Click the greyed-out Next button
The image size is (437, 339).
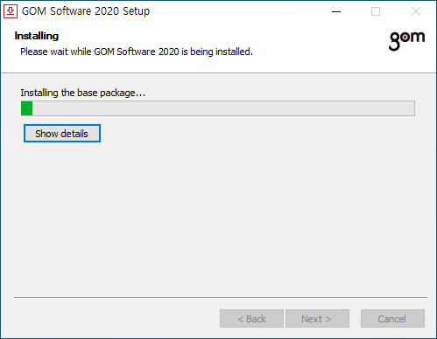(x=317, y=319)
